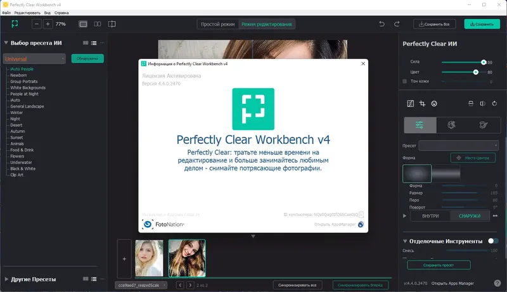Open the Файл menu
Image resolution: width=507 pixels, height=292 pixels.
[x=6, y=13]
